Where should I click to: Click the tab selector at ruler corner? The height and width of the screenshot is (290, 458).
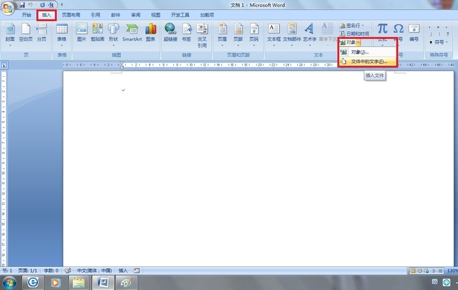pyautogui.click(x=4, y=65)
